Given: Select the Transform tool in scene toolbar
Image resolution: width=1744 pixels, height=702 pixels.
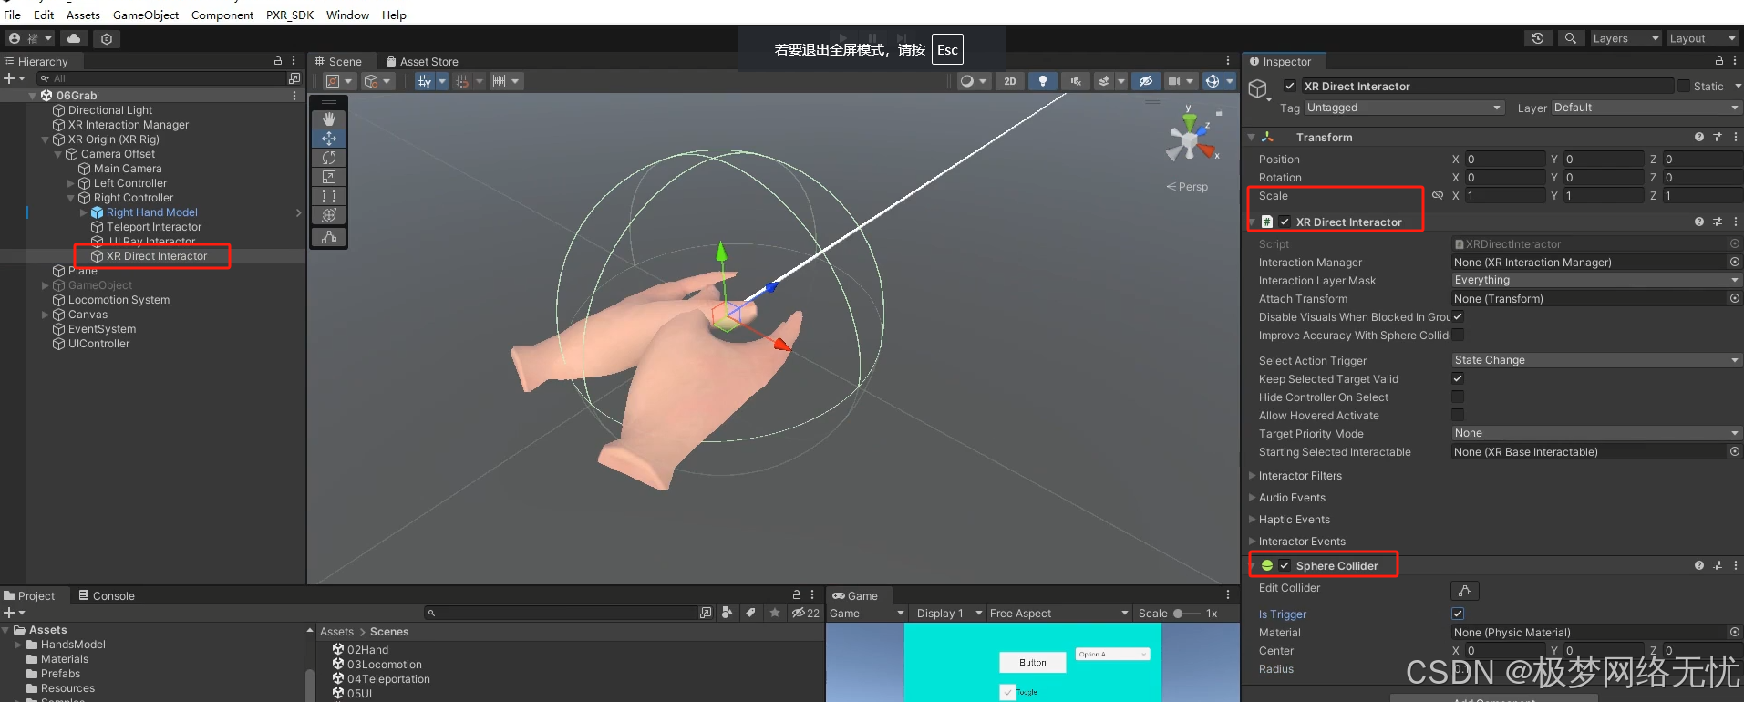Looking at the screenshot, I should point(329,215).
